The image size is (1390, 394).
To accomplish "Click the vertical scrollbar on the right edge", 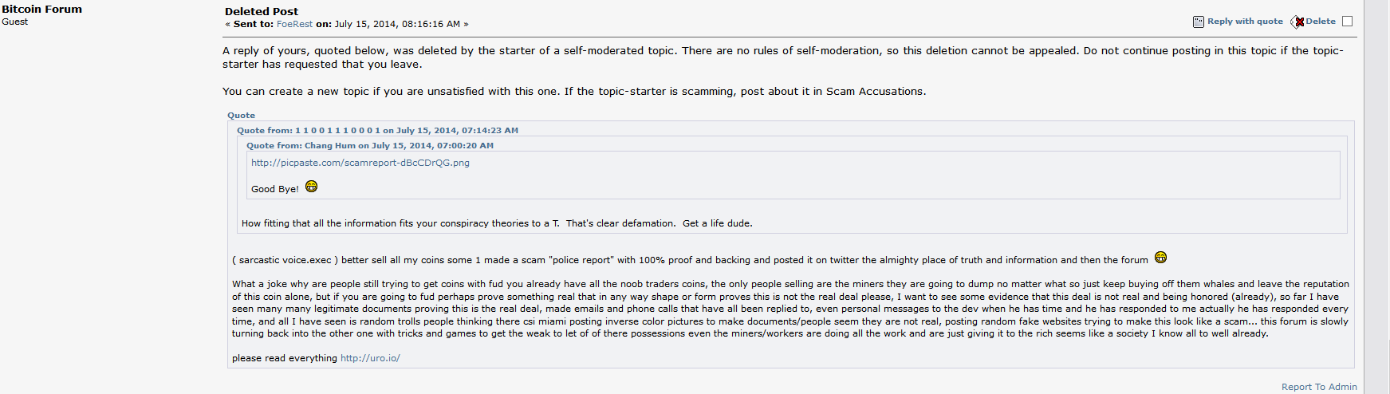I will [x=1376, y=197].
